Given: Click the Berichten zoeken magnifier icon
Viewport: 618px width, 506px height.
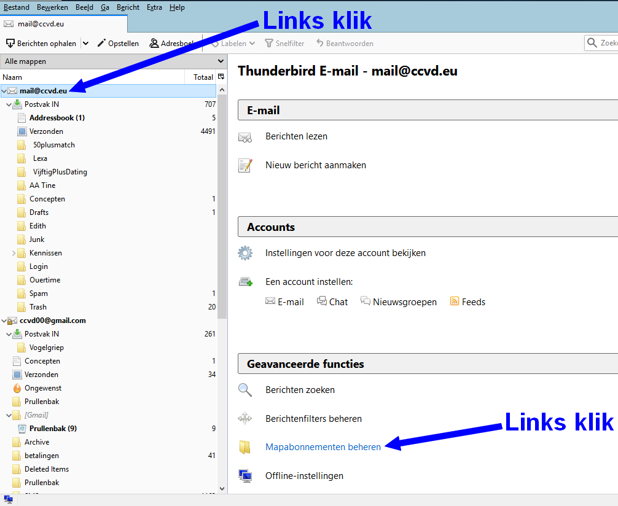Looking at the screenshot, I should [245, 390].
